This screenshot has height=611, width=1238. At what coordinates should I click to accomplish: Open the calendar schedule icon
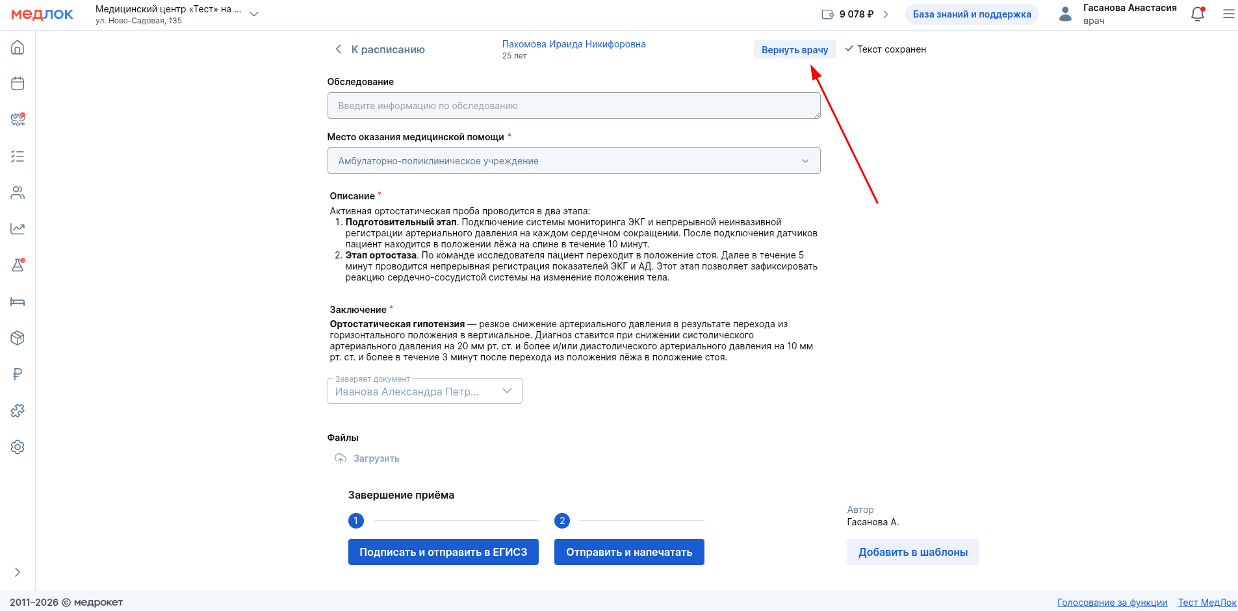pyautogui.click(x=18, y=84)
